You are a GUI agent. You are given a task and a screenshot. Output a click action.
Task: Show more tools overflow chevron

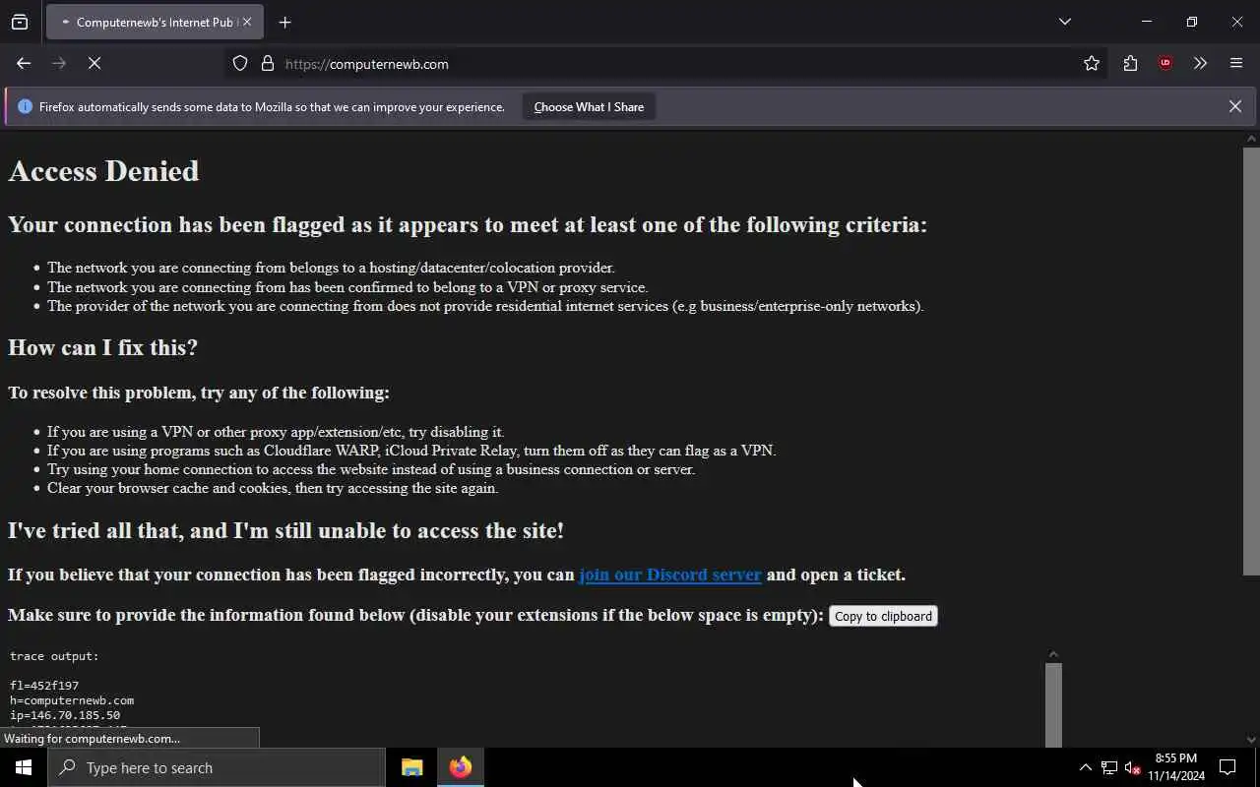tap(1200, 63)
